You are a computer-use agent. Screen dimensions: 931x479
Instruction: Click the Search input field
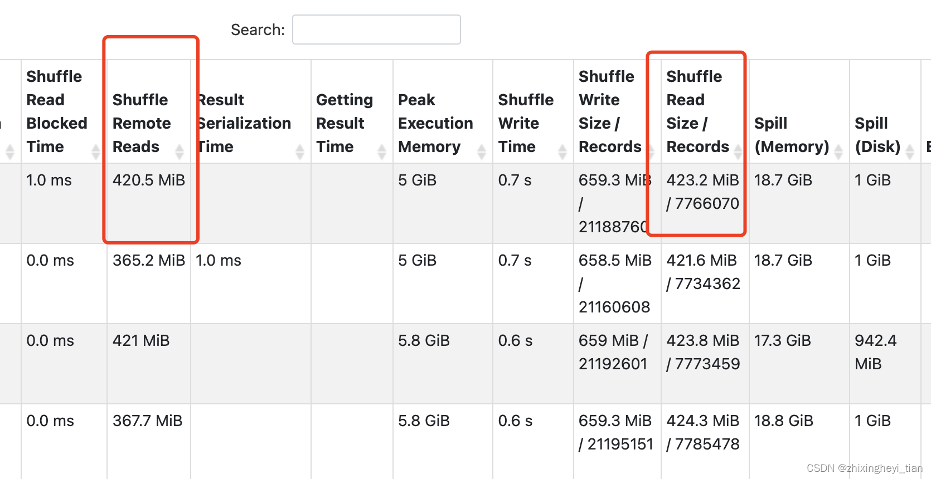tap(376, 30)
